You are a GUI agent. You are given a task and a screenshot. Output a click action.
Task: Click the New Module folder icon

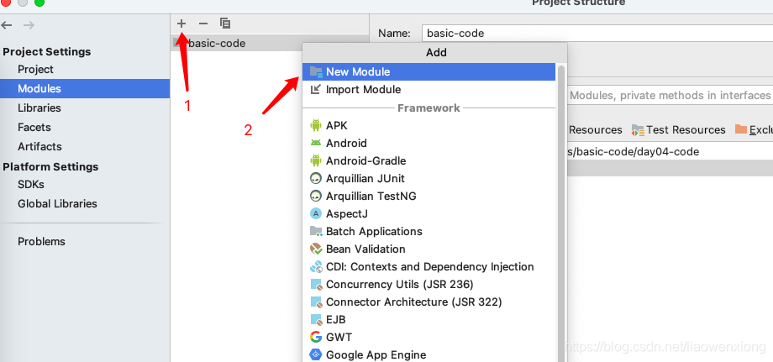coord(316,72)
